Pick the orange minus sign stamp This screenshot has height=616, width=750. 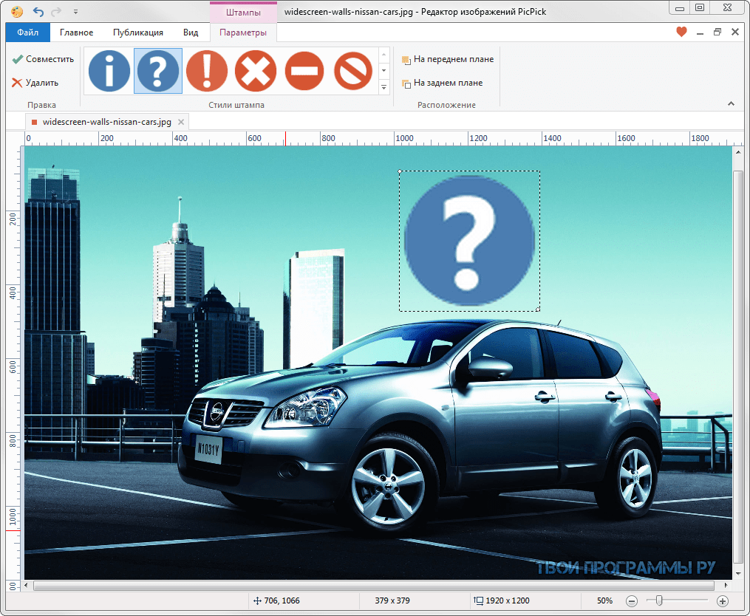(x=304, y=71)
